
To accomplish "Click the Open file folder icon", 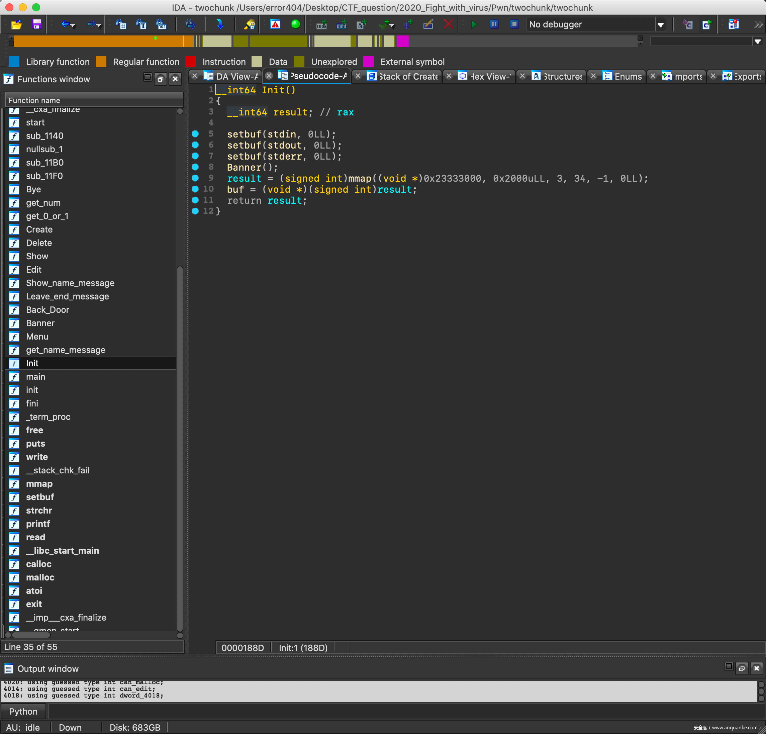I will click(x=16, y=25).
